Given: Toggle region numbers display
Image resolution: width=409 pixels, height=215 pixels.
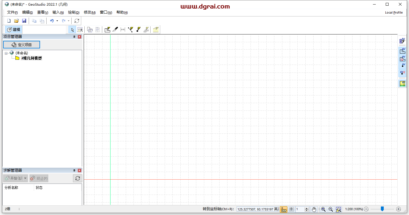Looking at the screenshot, I should [x=402, y=58].
